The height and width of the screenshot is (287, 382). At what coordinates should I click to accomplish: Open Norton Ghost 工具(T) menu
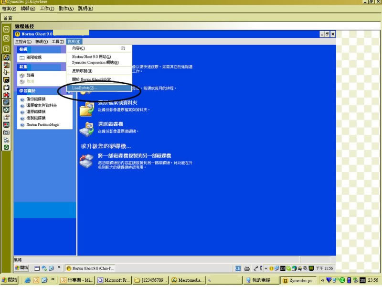click(58, 42)
